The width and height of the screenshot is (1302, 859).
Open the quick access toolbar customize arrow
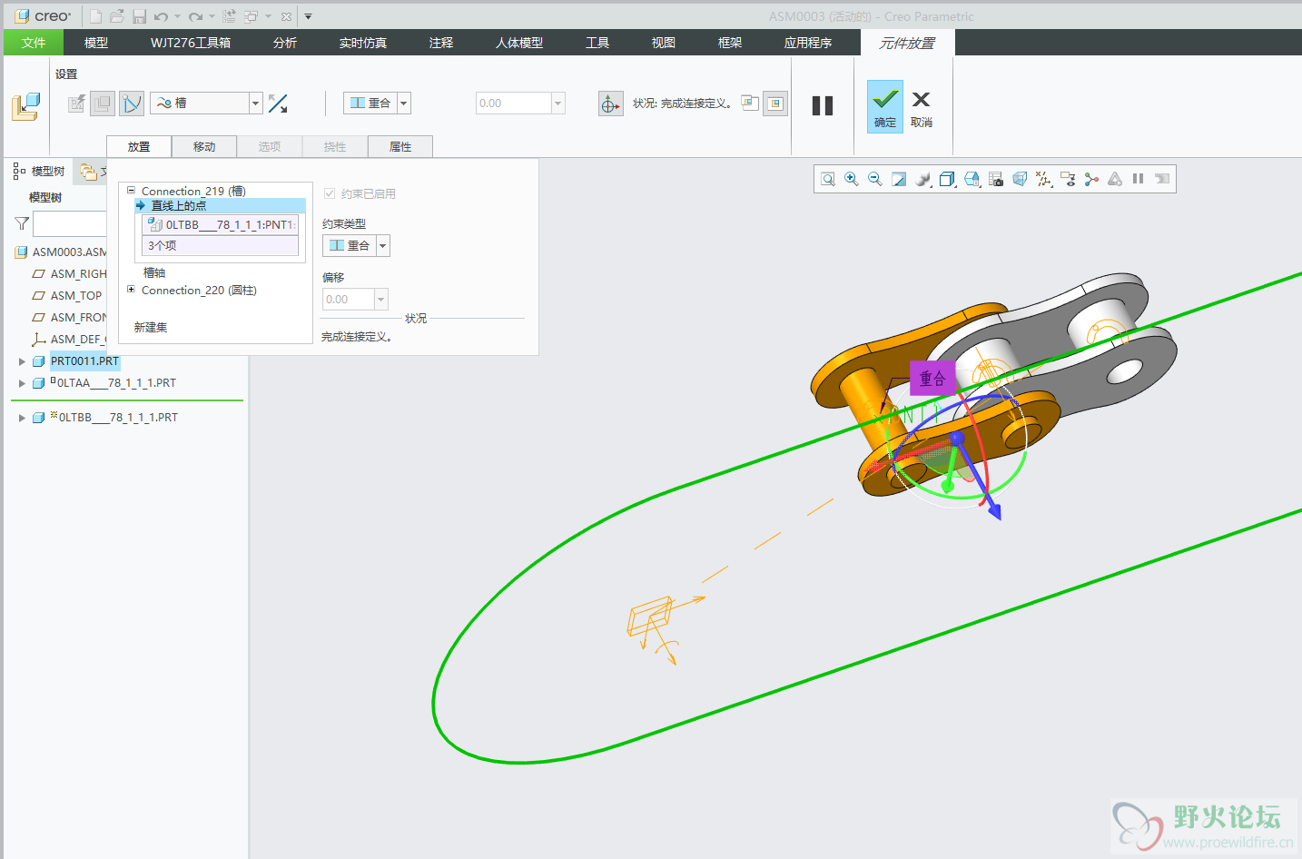(x=308, y=16)
